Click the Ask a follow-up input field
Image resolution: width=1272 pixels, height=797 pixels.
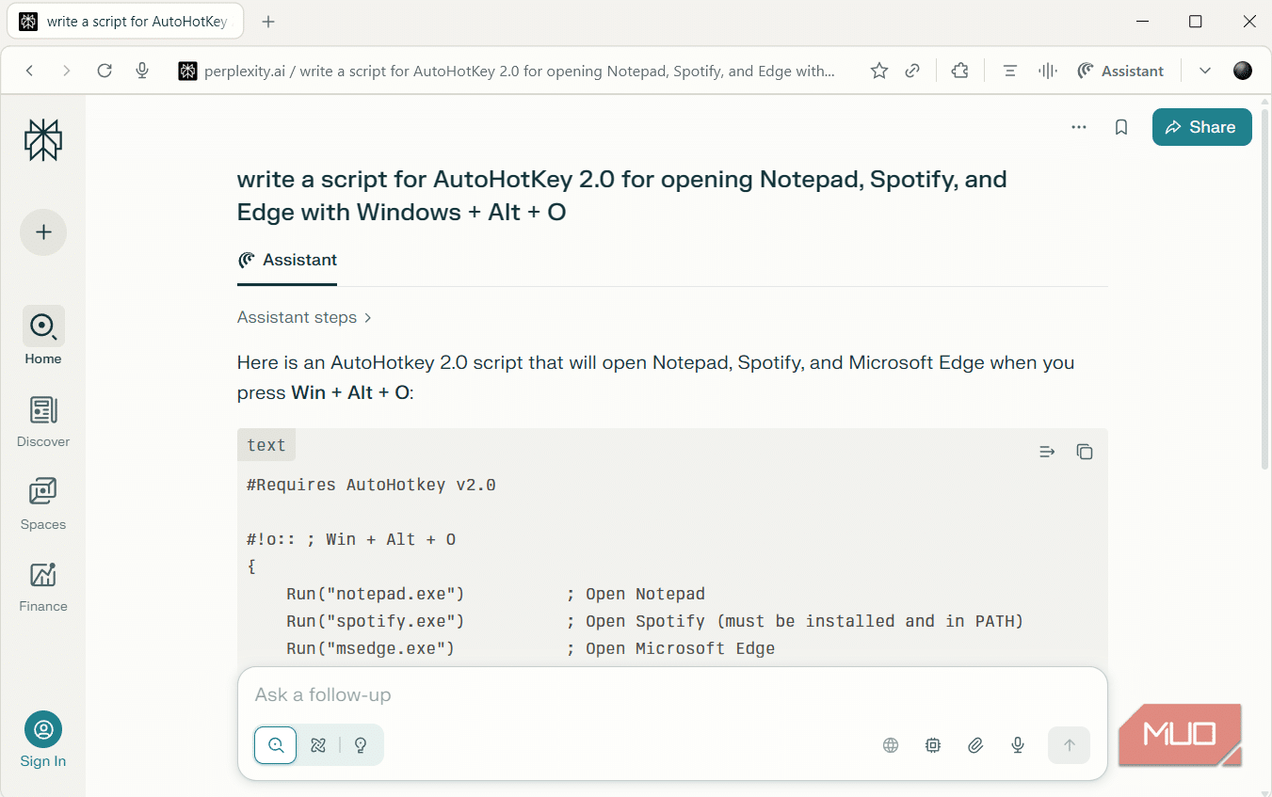pos(672,695)
